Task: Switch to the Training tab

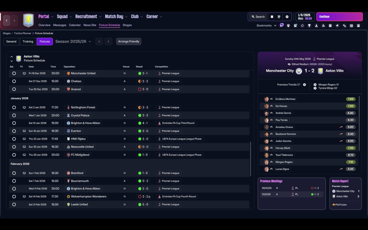Action: (x=28, y=42)
